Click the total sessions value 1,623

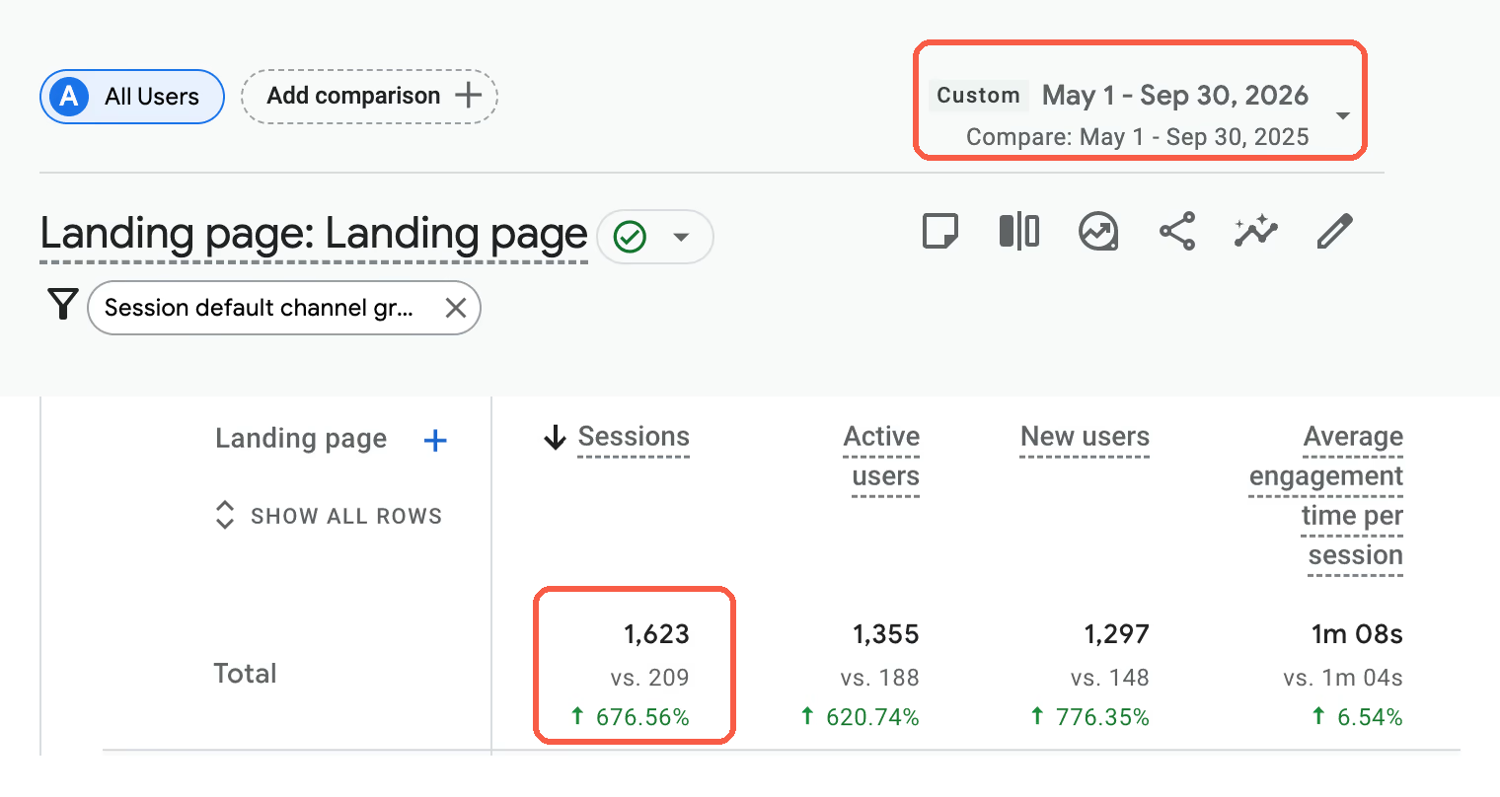(656, 634)
